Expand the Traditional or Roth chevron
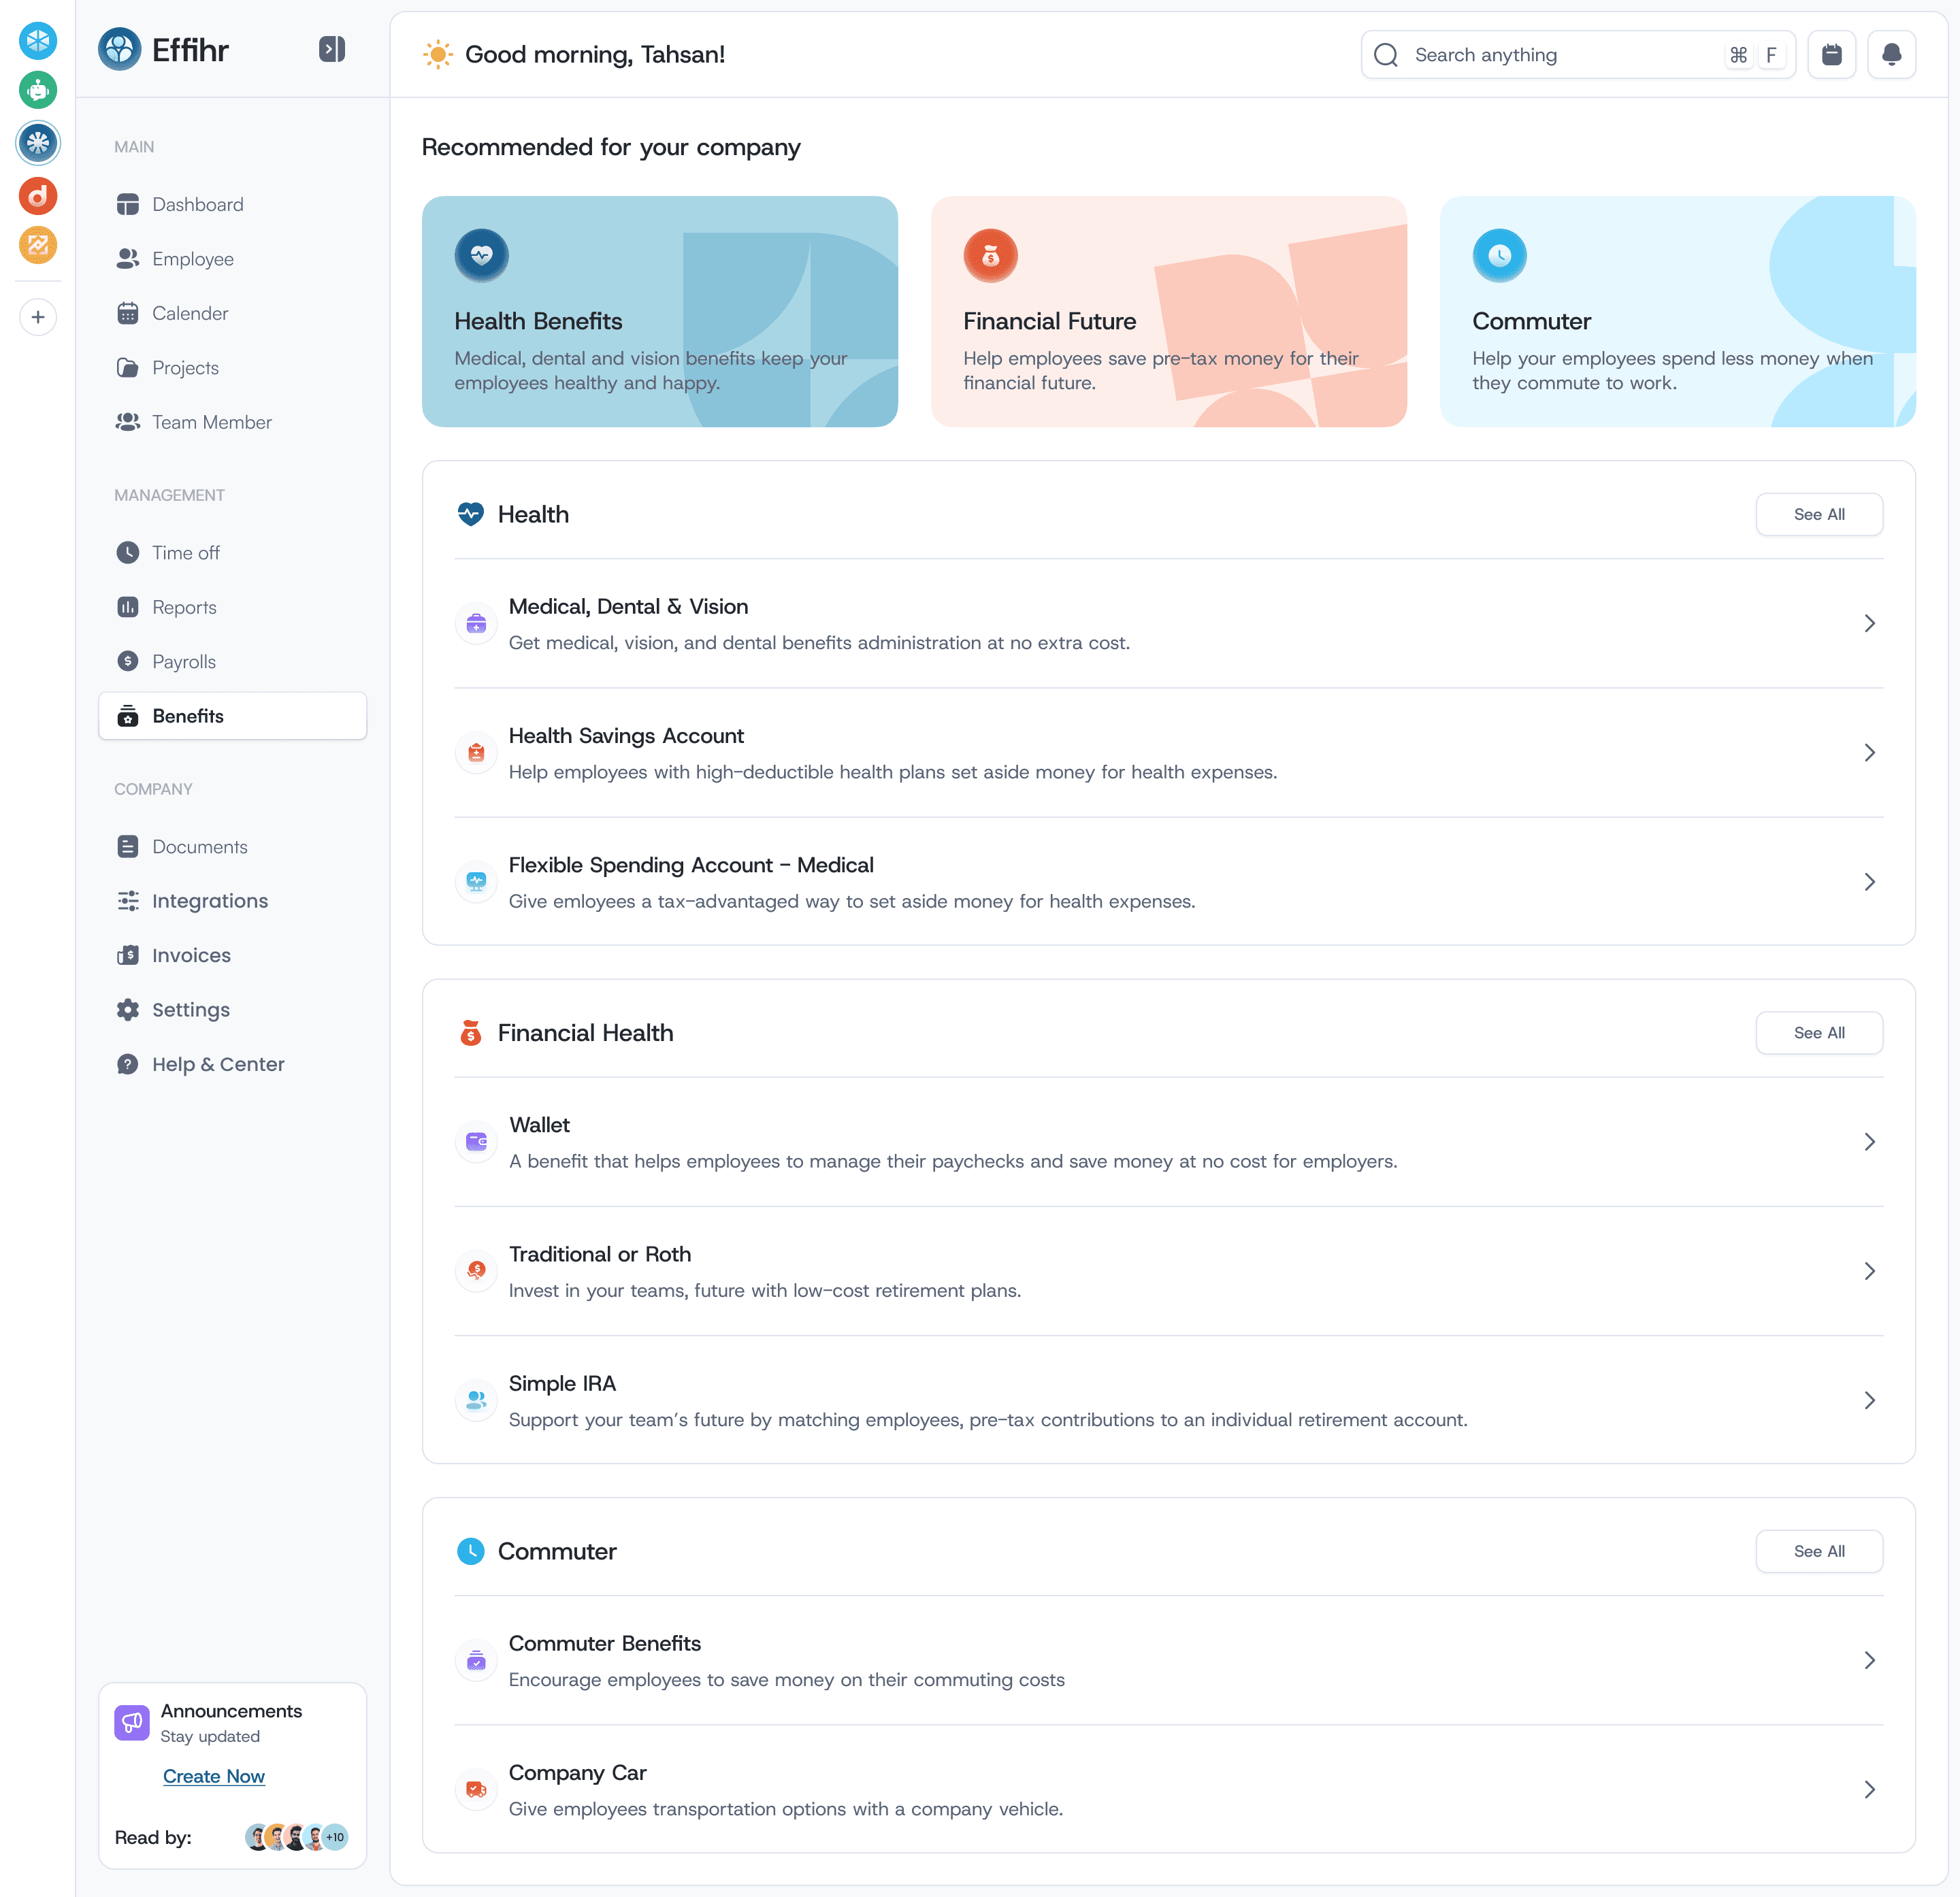This screenshot has height=1897, width=1960. 1869,1271
